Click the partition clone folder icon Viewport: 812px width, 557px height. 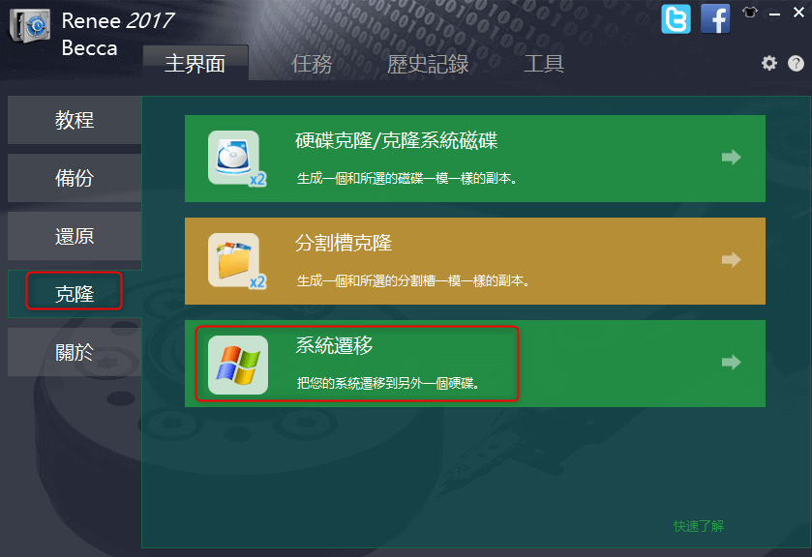[x=237, y=260]
